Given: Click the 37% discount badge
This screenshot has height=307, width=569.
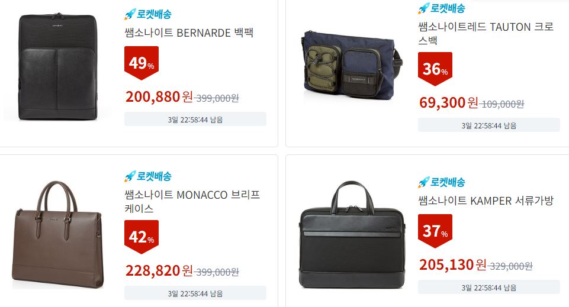Looking at the screenshot, I should [x=435, y=231].
